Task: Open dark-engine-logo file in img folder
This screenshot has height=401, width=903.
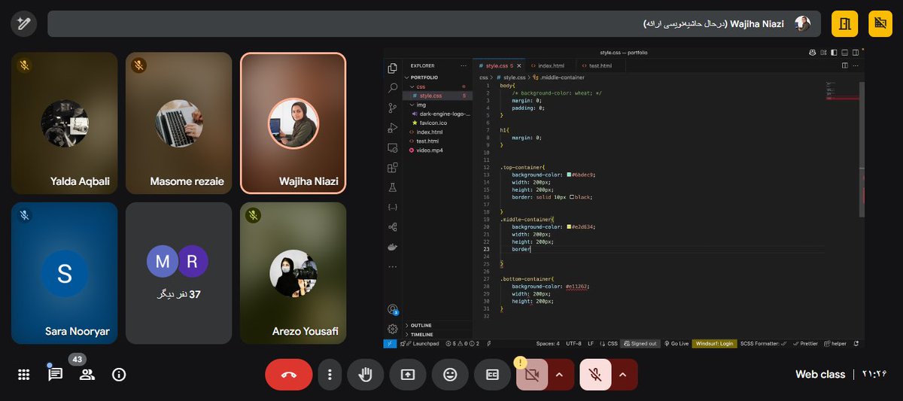Action: (x=438, y=114)
